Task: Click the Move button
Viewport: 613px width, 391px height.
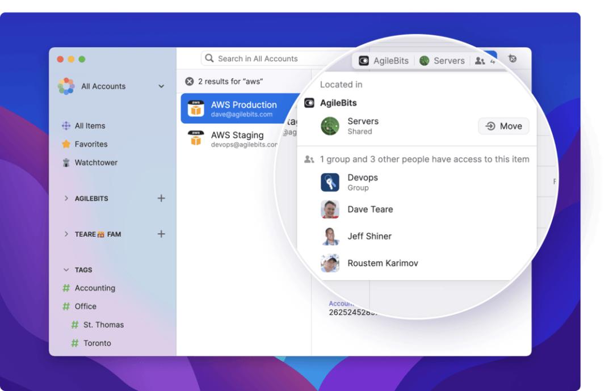Action: [x=503, y=126]
